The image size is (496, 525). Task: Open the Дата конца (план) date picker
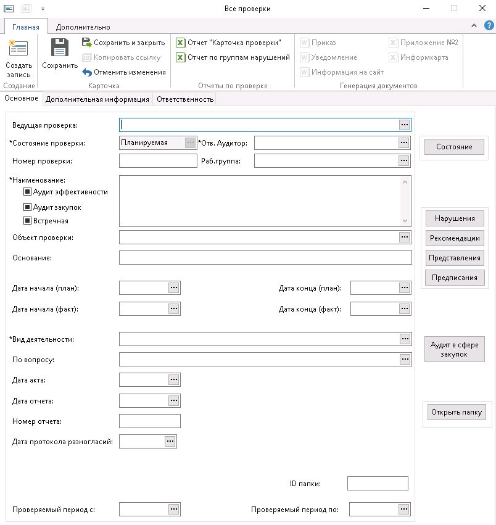click(x=405, y=287)
